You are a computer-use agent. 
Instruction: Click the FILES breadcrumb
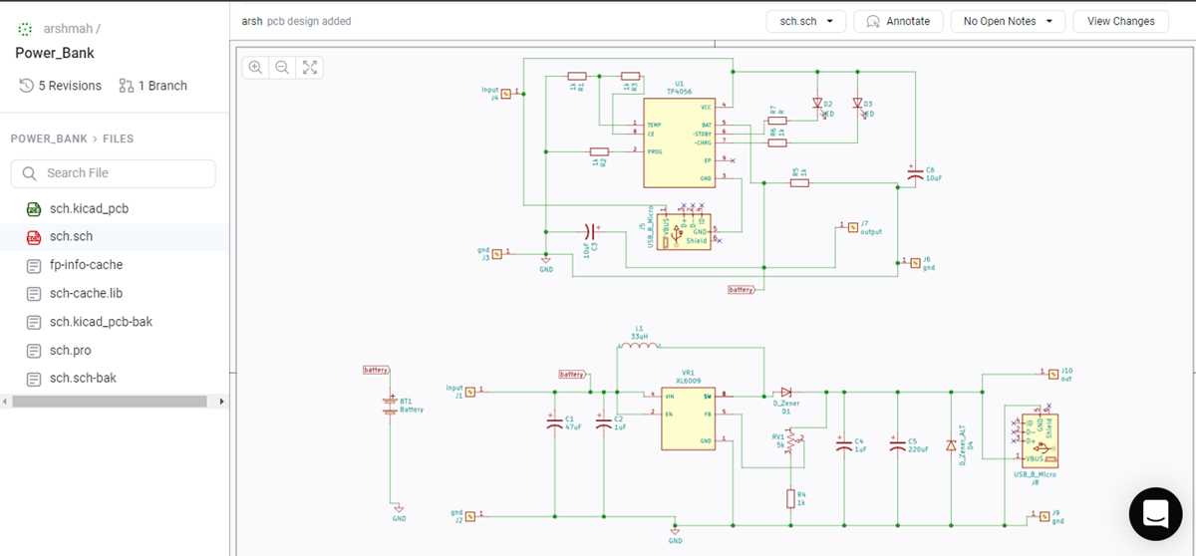118,139
